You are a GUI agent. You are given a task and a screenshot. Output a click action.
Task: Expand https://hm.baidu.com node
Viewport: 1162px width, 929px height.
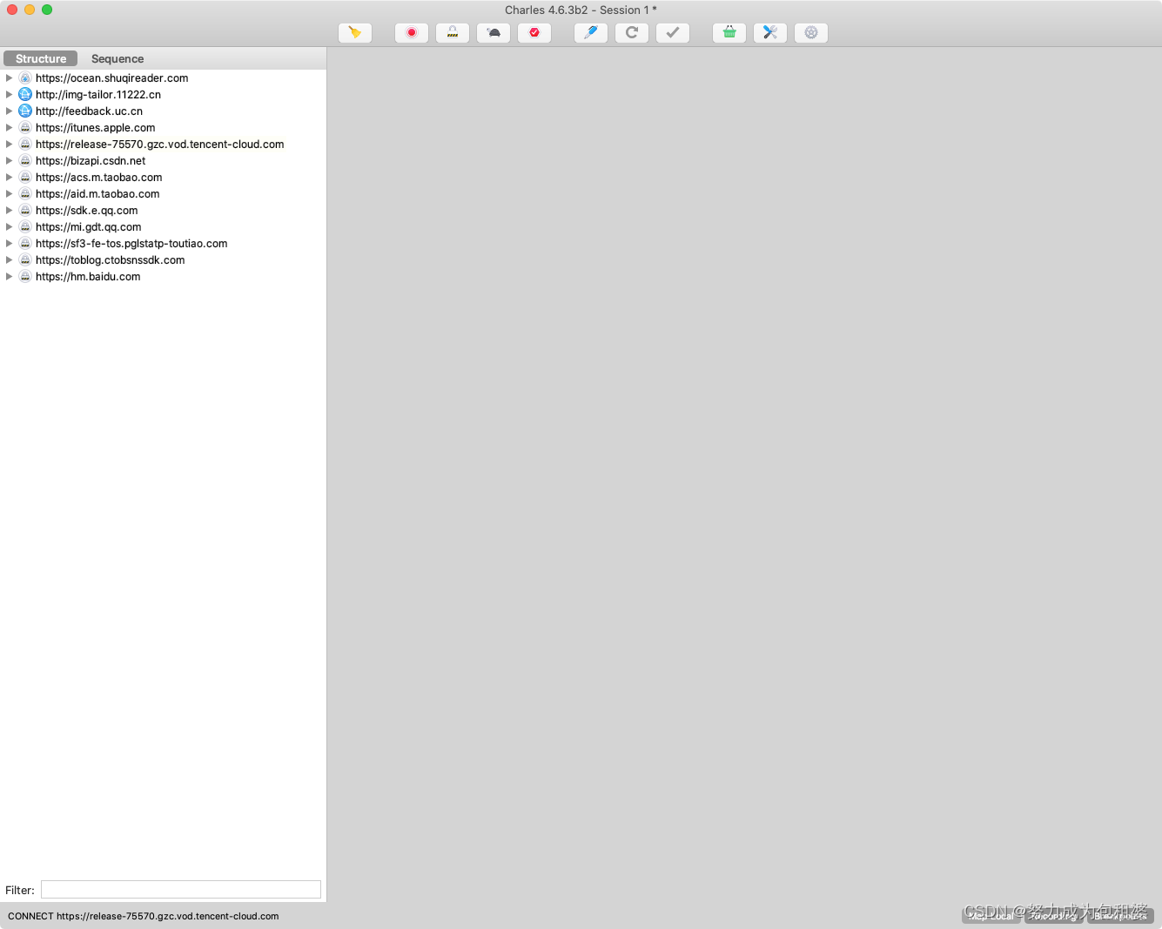click(x=10, y=276)
